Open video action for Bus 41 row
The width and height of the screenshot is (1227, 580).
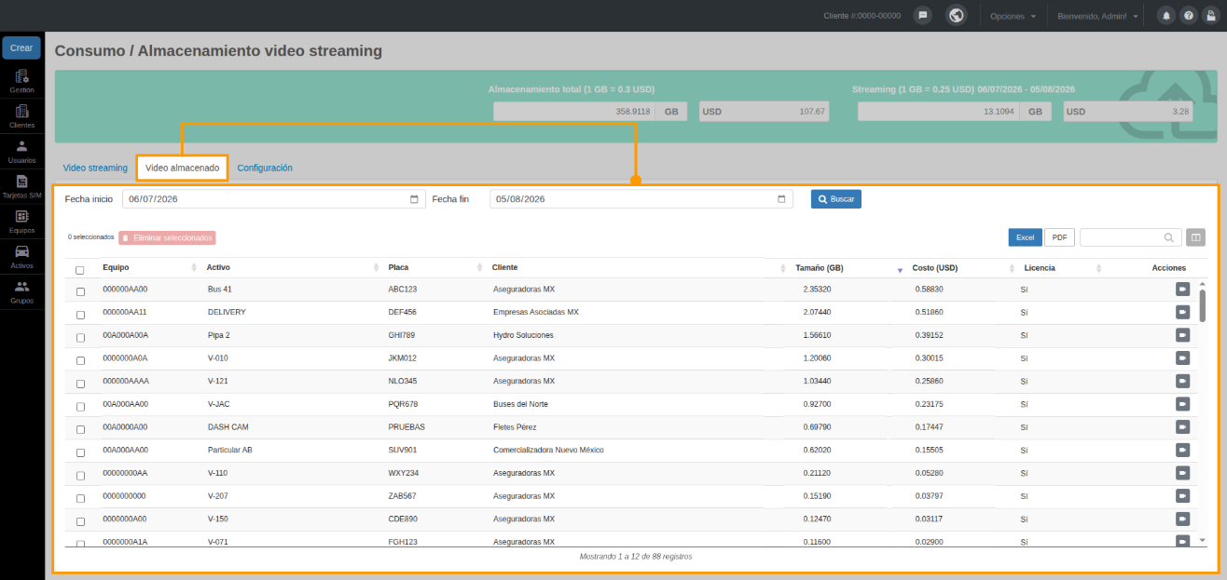click(1182, 289)
